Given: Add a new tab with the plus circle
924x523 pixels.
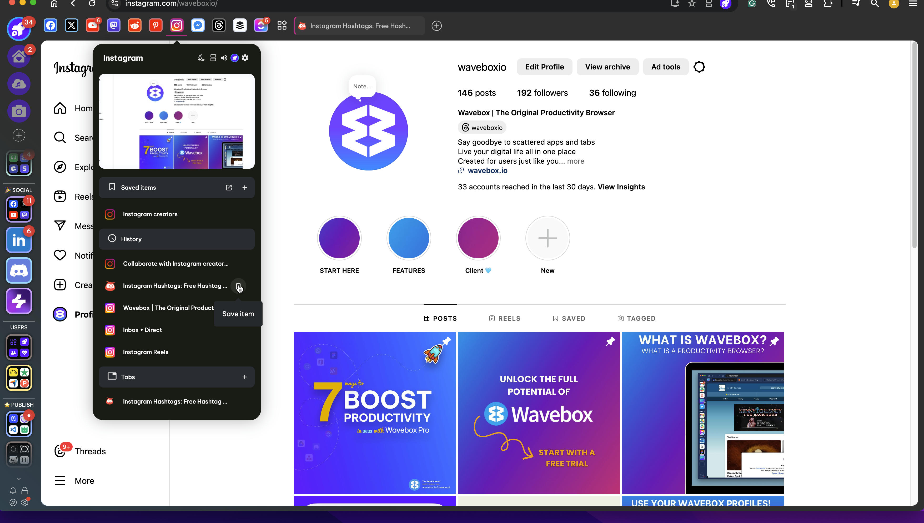Looking at the screenshot, I should pos(437,26).
